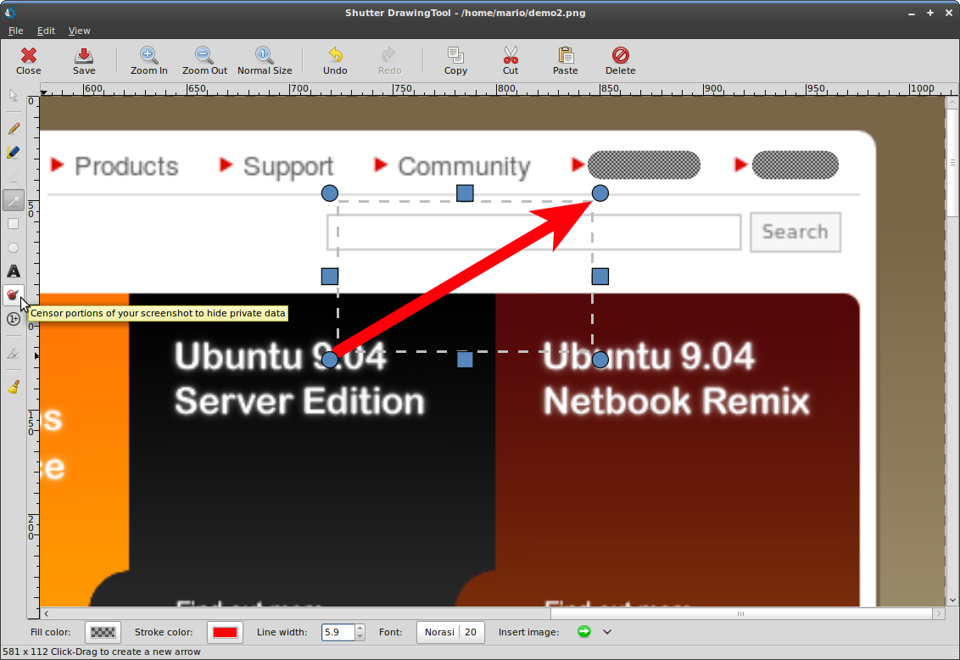Click the 'Line width:' label
The image size is (960, 660).
point(282,633)
